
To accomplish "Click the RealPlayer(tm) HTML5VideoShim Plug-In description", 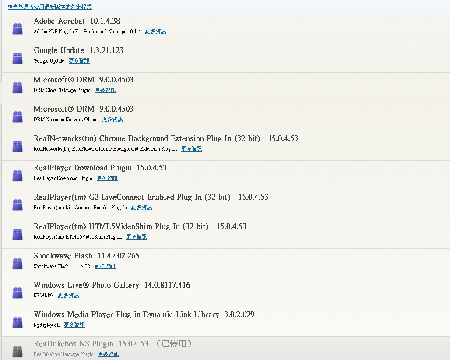I will (x=77, y=237).
